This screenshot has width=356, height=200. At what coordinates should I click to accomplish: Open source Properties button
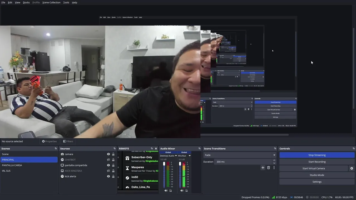[x=50, y=141]
